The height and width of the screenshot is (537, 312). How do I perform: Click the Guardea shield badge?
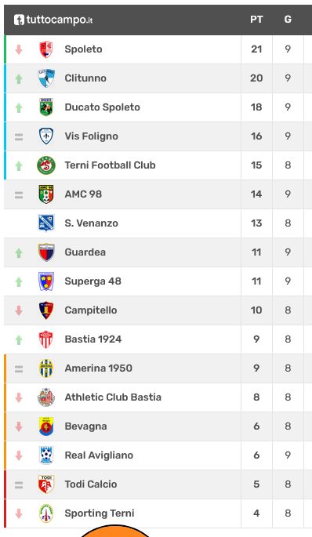46,252
